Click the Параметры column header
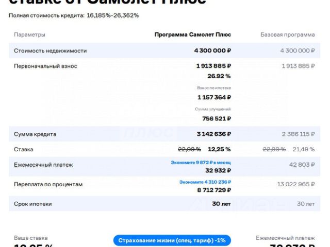This screenshot has width=330, height=247. [x=29, y=34]
